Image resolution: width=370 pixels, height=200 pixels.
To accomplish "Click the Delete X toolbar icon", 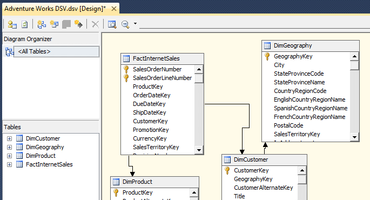I will pos(95,24).
